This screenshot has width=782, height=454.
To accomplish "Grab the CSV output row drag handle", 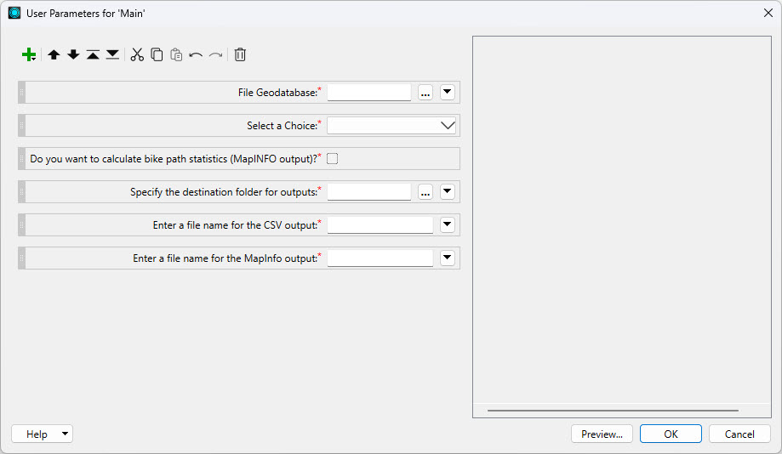I will tap(21, 224).
